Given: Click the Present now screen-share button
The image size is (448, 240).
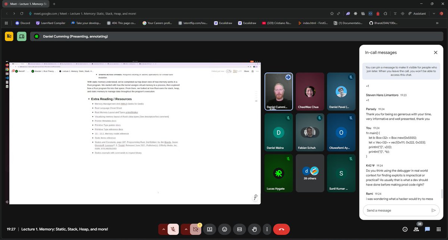Looking at the screenshot, I should [x=209, y=229].
